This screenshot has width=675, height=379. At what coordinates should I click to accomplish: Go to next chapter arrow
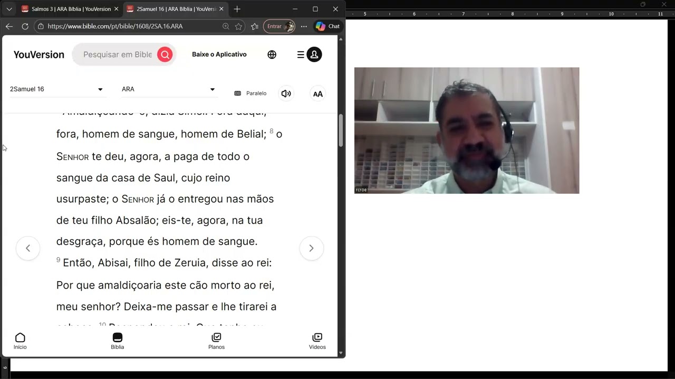click(x=311, y=248)
